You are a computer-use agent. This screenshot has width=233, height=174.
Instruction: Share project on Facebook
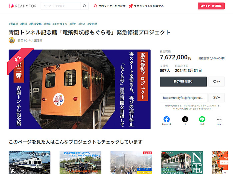click(x=166, y=121)
